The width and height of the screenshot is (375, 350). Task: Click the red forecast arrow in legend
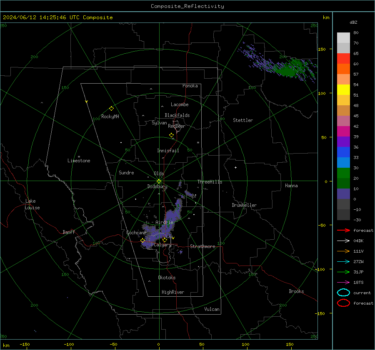click(x=343, y=230)
